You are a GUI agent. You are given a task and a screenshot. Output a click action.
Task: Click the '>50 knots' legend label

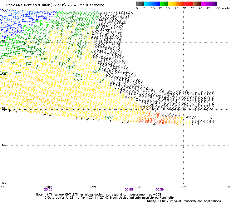pos(222,8)
